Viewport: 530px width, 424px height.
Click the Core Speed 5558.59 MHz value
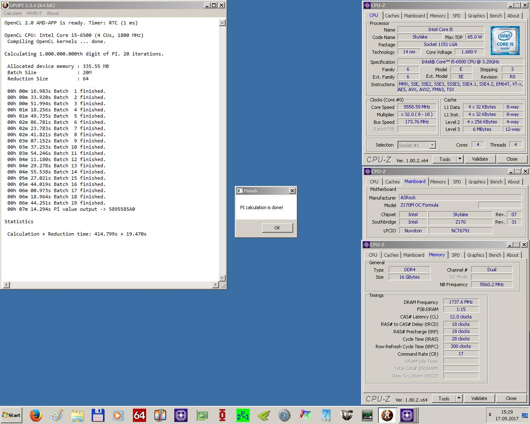417,107
